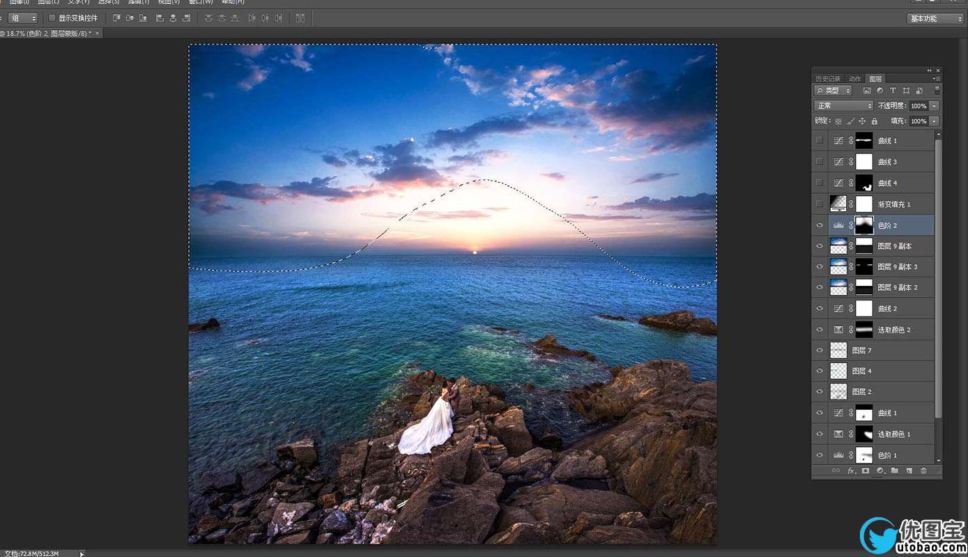The width and height of the screenshot is (968, 557).
Task: Open the layers panel flyout menu
Action: 937,79
